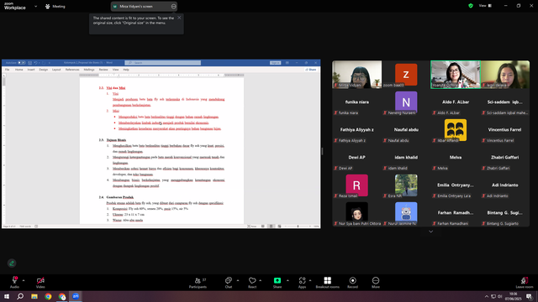This screenshot has width=538, height=302.
Task: Click Word zoom slider in shared screen
Action: tap(298, 226)
